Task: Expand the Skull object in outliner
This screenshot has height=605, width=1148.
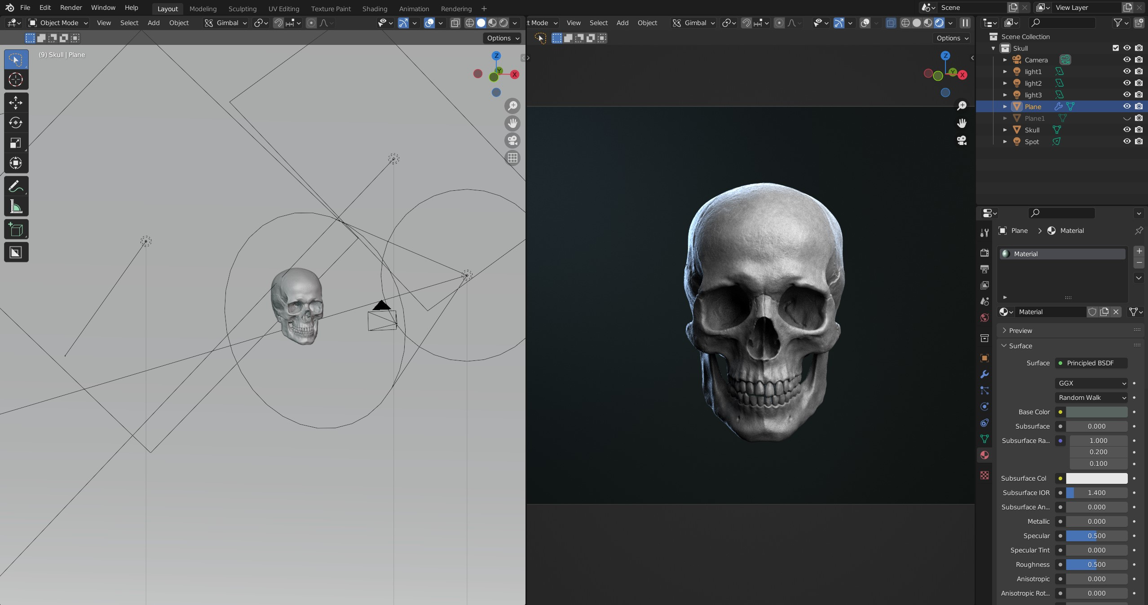Action: [1005, 130]
